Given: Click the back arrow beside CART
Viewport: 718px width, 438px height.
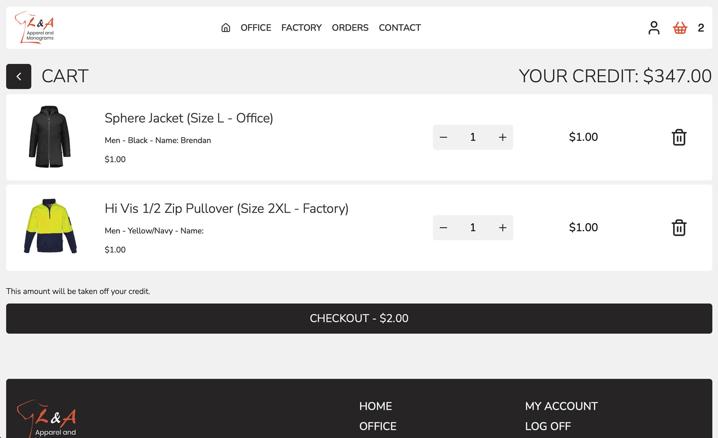Looking at the screenshot, I should click(x=19, y=76).
